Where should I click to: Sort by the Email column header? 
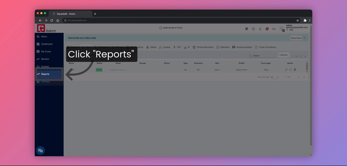pos(118,63)
